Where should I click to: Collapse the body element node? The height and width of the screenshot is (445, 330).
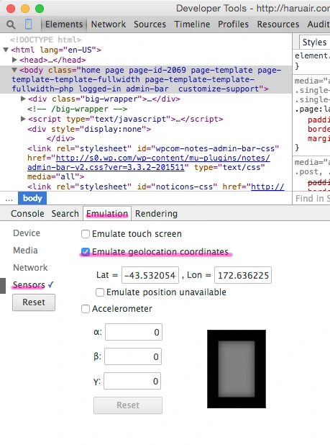14,70
